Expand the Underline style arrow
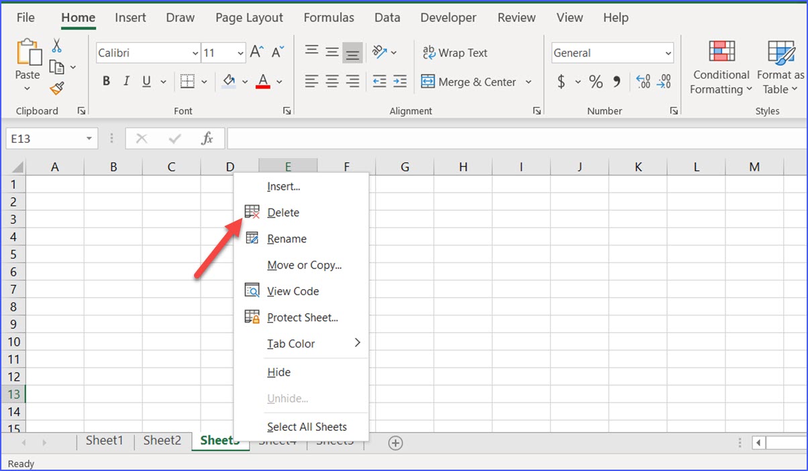This screenshot has height=471, width=808. click(x=163, y=82)
